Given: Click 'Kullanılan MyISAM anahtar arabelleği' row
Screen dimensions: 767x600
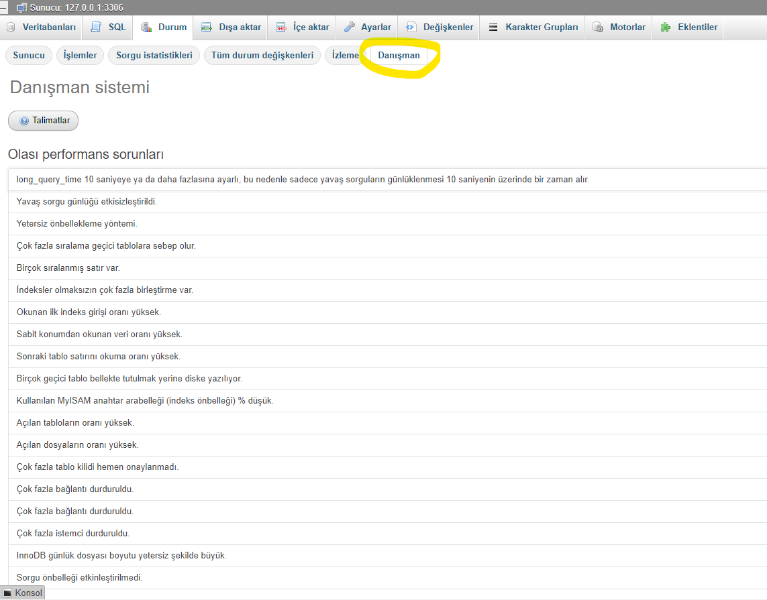Looking at the screenshot, I should tap(387, 401).
